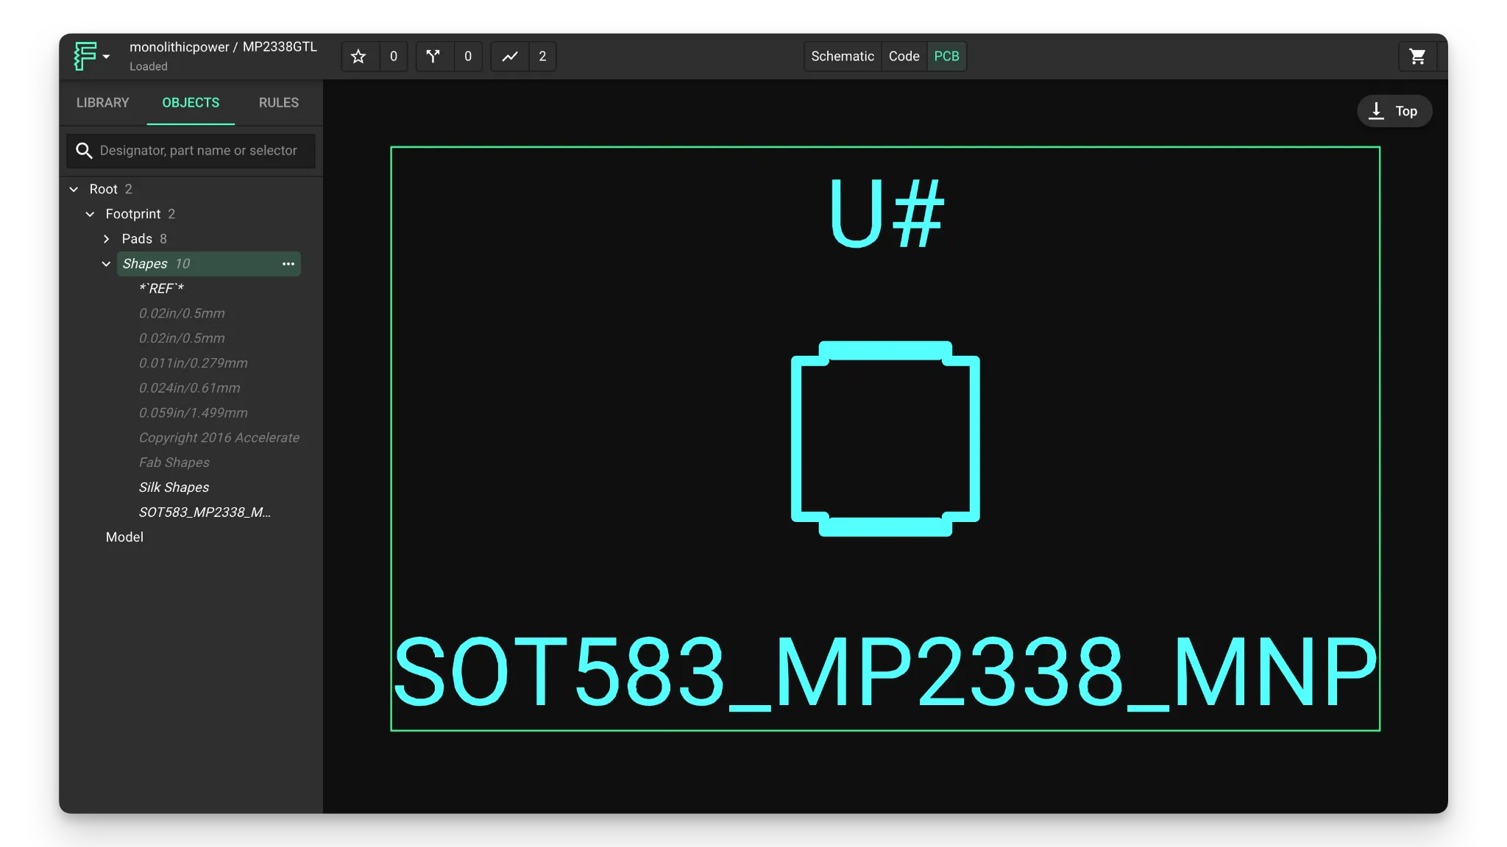Screen dimensions: 1507x847
Task: Collapse the Shapes group
Action: 106,263
